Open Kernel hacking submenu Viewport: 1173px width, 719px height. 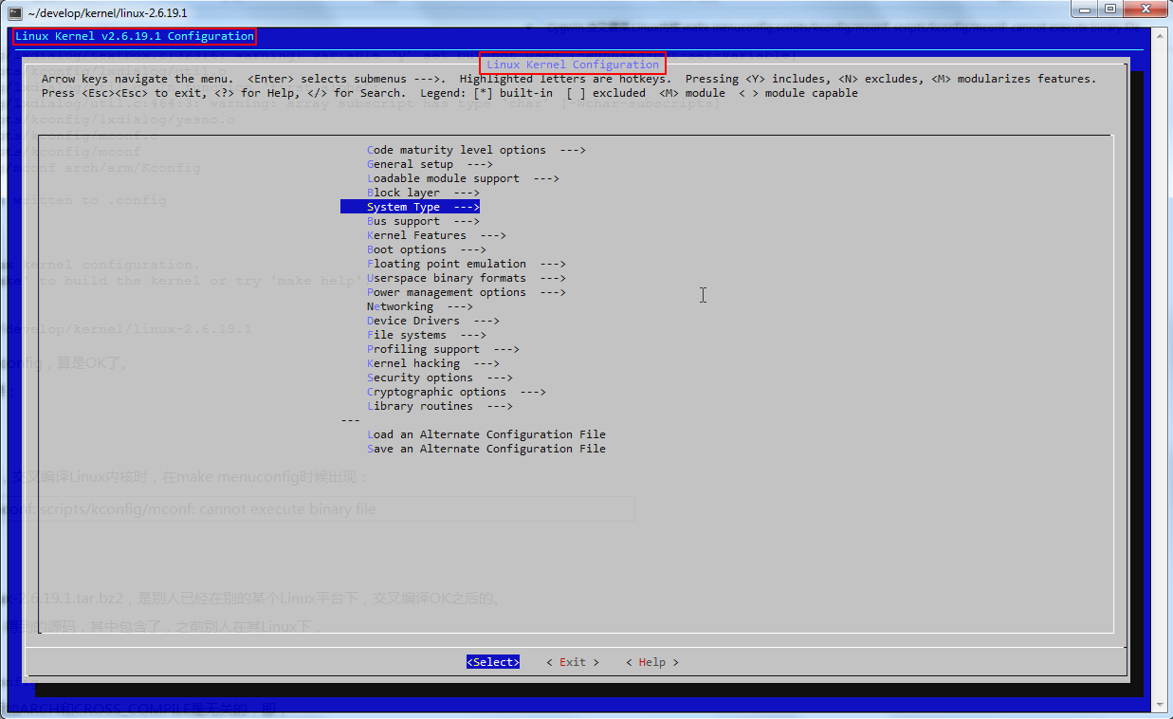pyautogui.click(x=433, y=363)
